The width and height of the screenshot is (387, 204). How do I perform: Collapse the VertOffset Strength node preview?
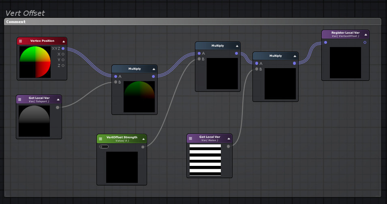143,139
